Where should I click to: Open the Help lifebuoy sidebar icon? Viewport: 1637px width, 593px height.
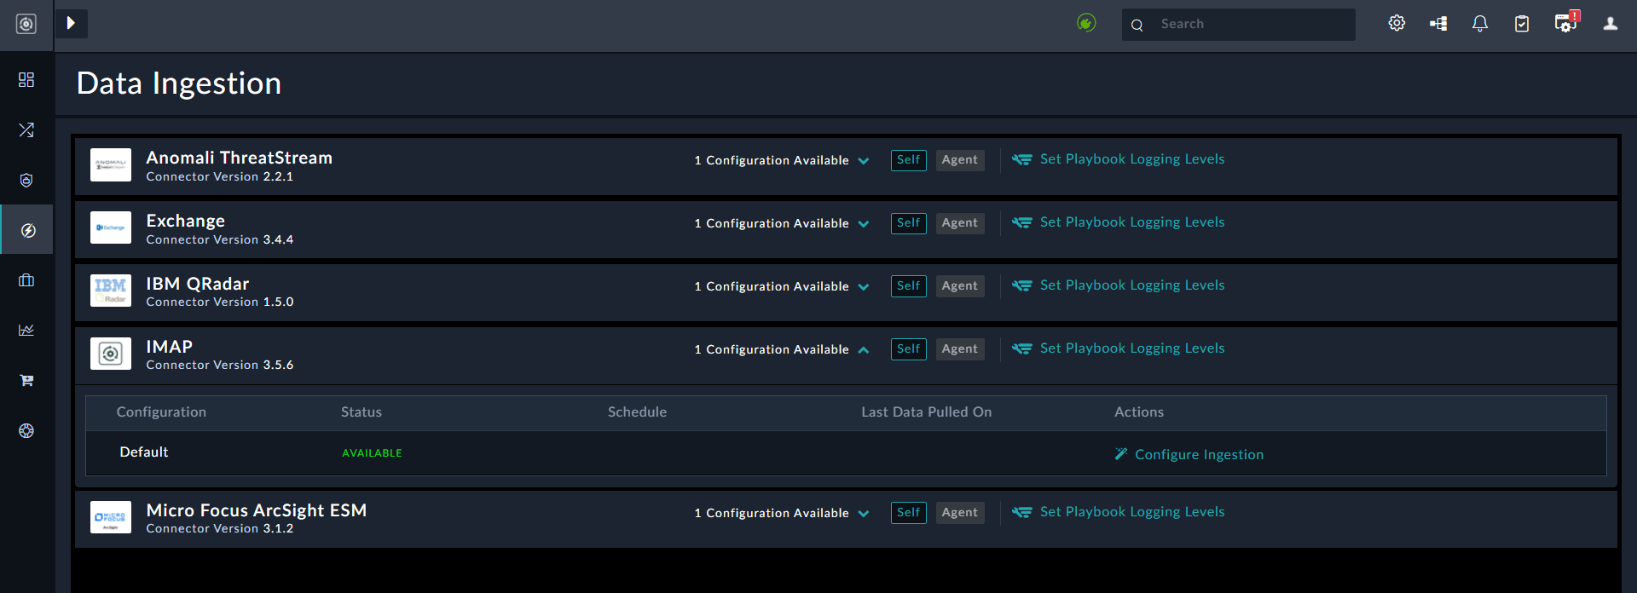point(26,430)
